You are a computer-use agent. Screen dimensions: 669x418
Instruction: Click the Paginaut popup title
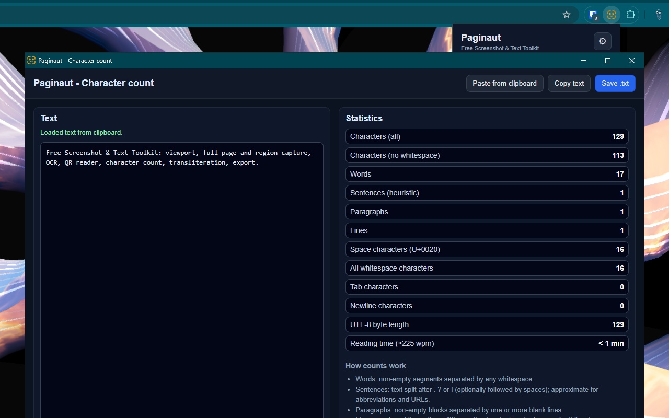(481, 37)
